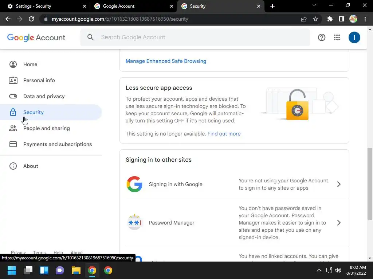Close the Google Account tab
This screenshot has width=373, height=279.
[172, 6]
